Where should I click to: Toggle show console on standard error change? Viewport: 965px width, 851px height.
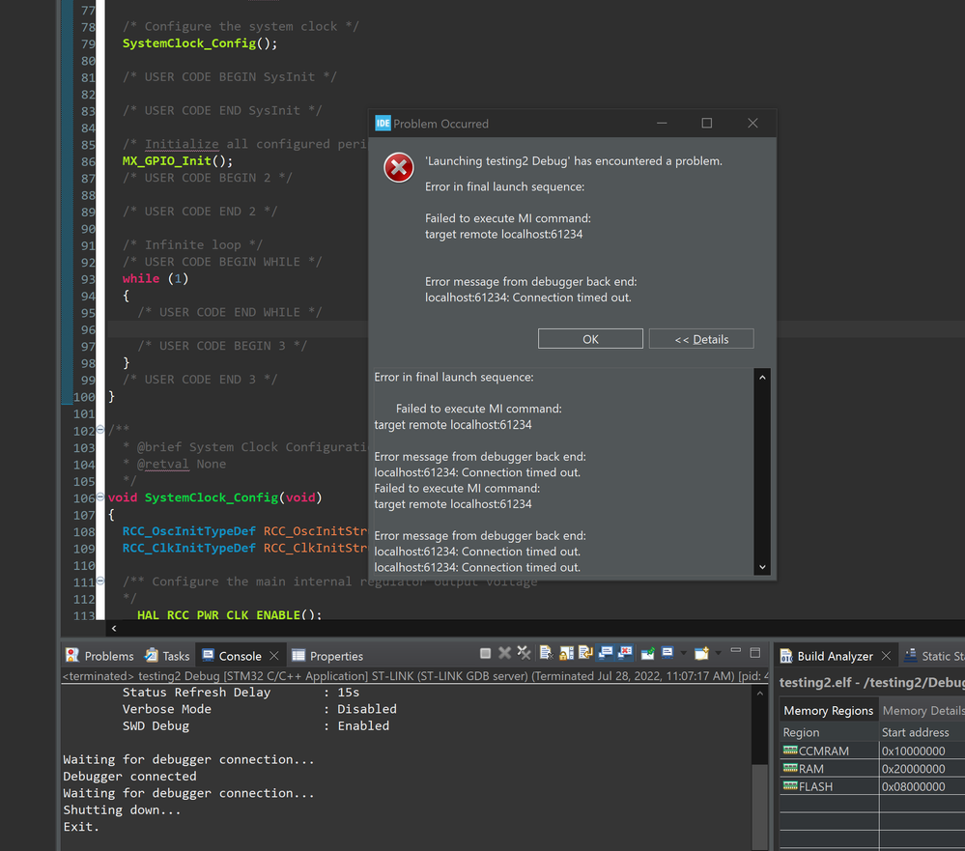pyautogui.click(x=625, y=654)
